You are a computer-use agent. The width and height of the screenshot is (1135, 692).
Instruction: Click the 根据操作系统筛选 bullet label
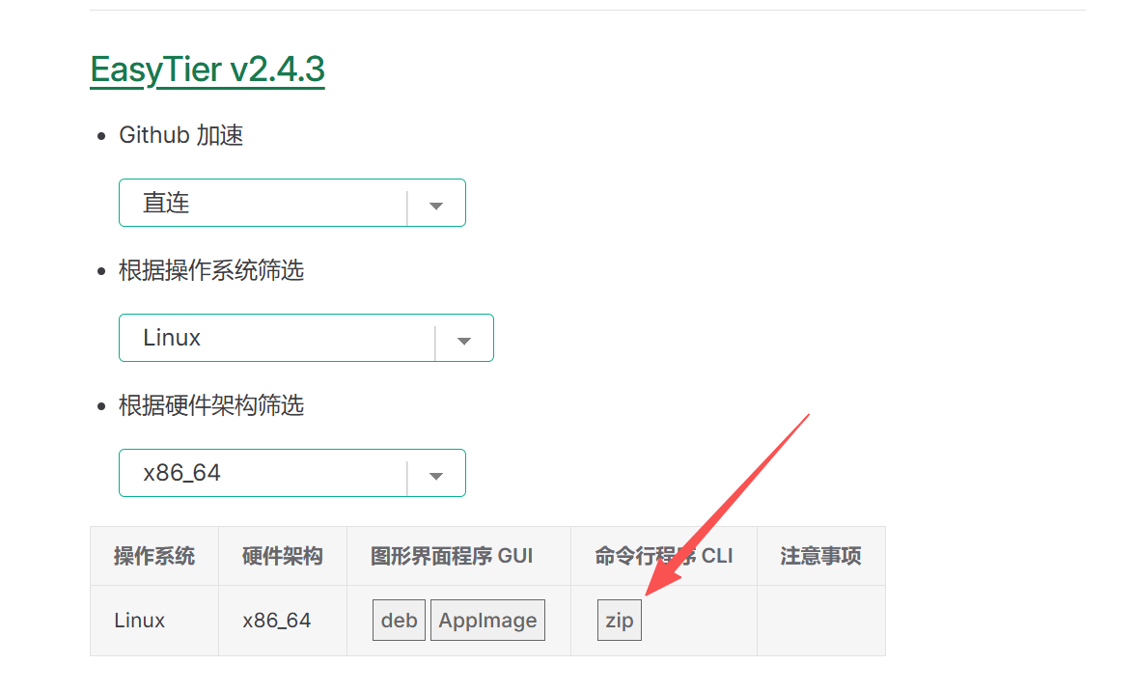pos(211,270)
